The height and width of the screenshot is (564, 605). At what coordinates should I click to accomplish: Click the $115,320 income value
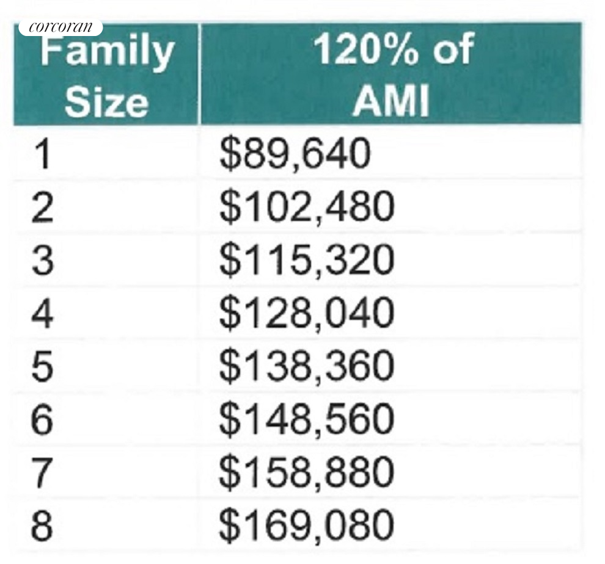tap(306, 261)
